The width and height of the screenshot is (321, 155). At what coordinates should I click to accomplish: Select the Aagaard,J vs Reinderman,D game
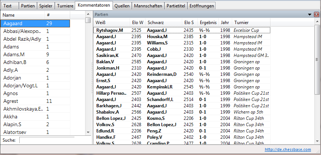tap(182, 74)
